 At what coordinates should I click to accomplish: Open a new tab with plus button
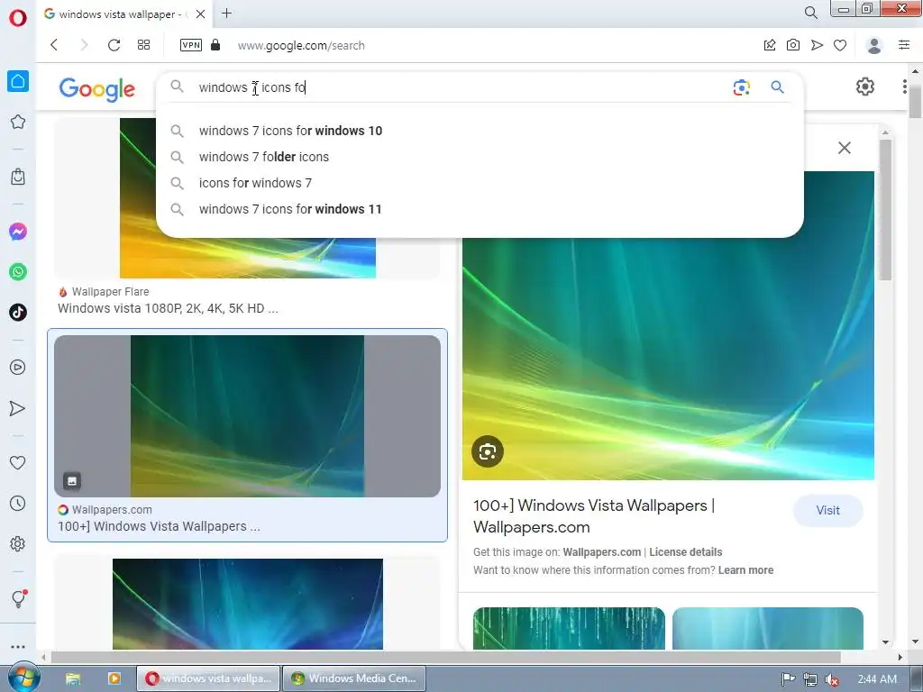point(226,13)
